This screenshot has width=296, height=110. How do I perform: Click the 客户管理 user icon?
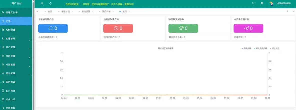[x=3, y=47]
